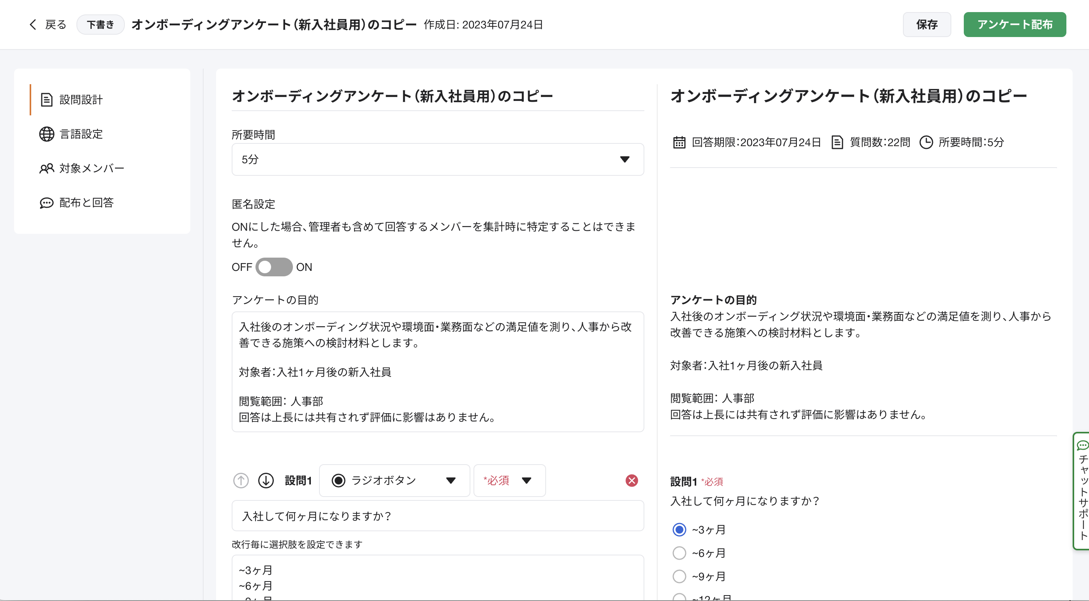Click the 保存 button
The width and height of the screenshot is (1089, 601).
(927, 25)
